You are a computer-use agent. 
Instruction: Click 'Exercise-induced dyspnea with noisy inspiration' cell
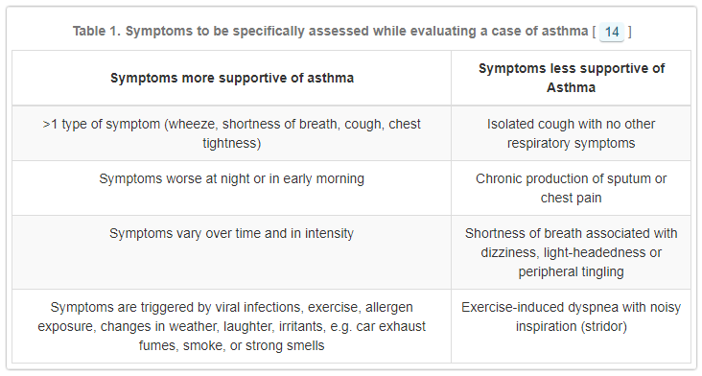[571, 326]
